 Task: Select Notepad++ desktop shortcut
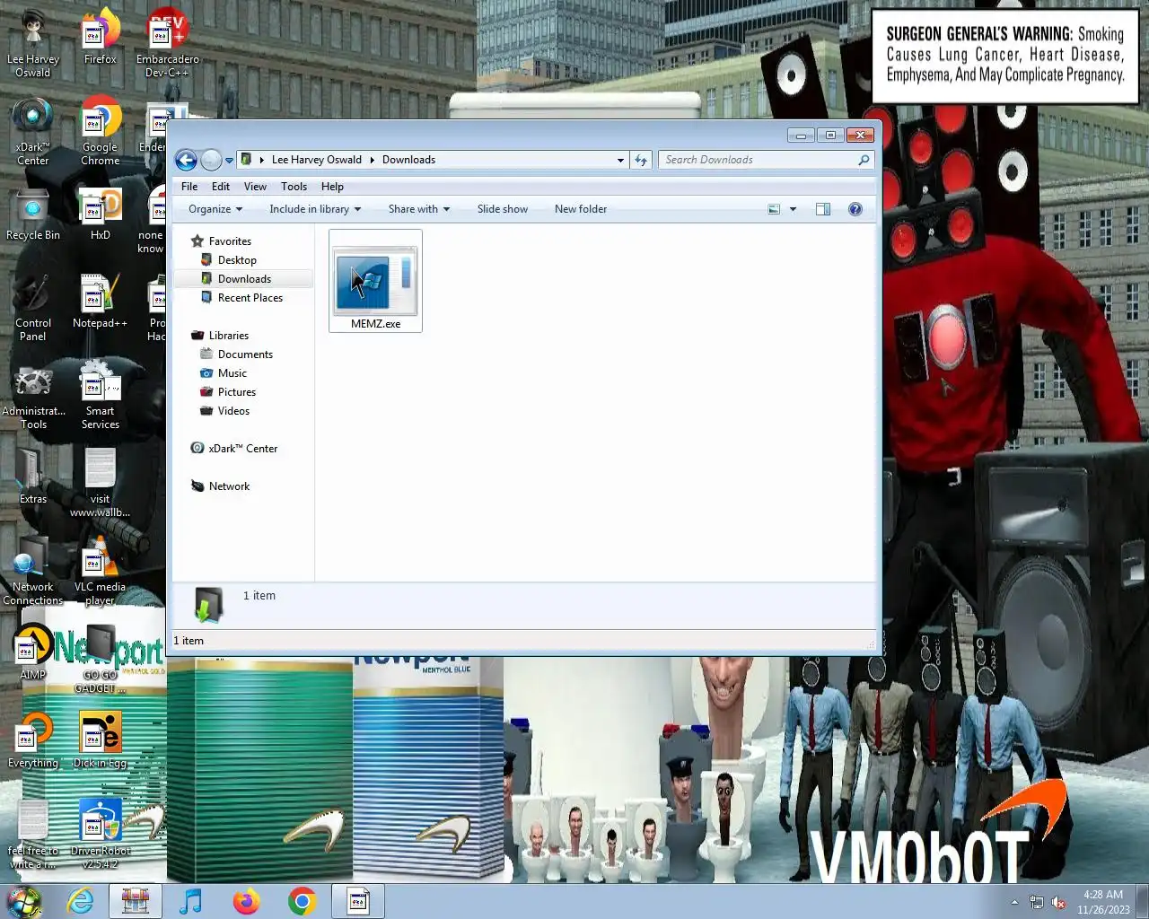101,302
